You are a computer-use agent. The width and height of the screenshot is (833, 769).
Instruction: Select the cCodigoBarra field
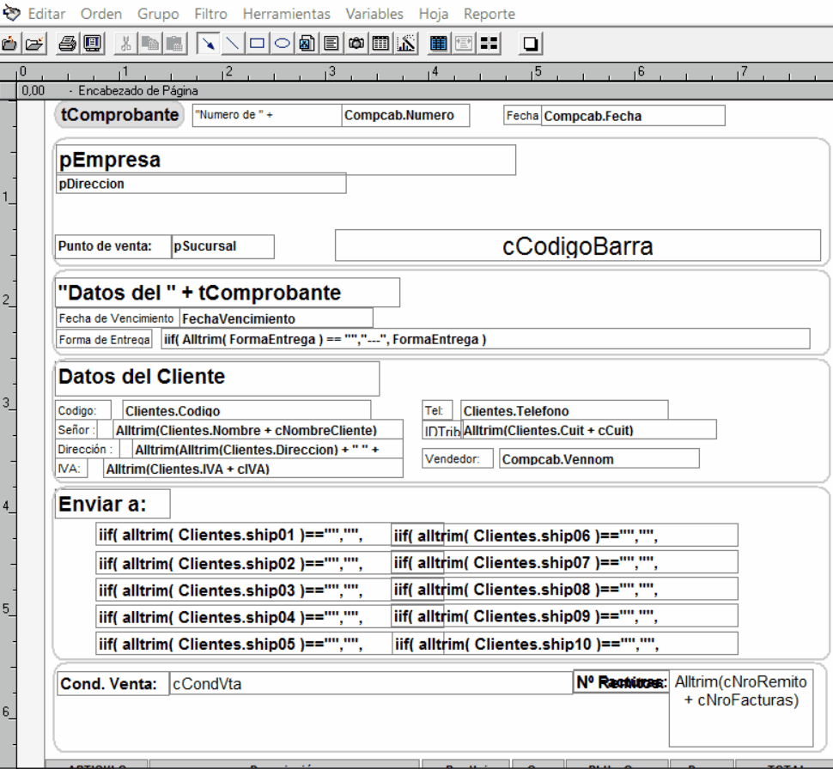tap(578, 245)
